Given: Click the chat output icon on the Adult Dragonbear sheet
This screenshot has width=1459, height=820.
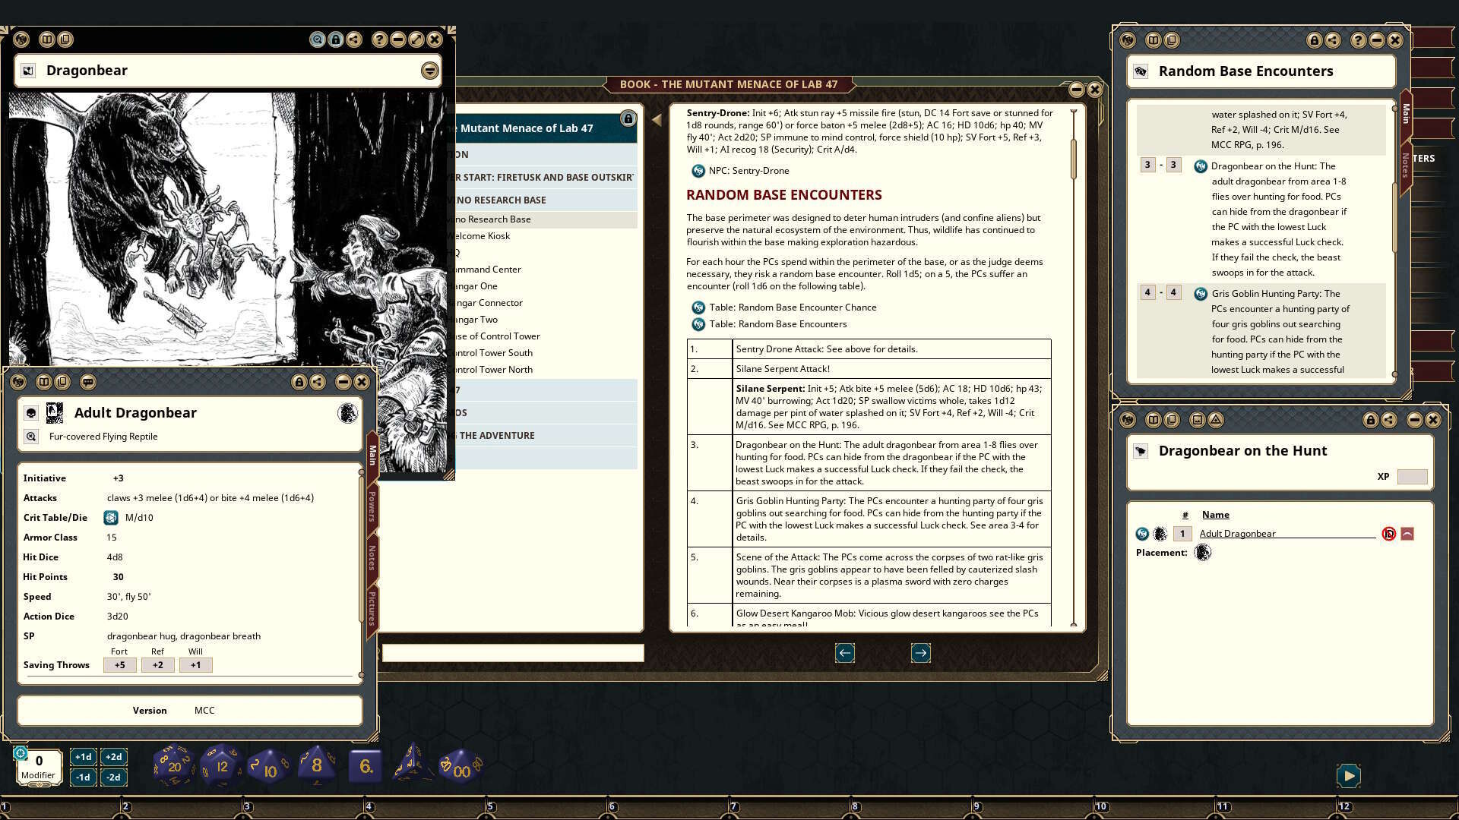Looking at the screenshot, I should [x=89, y=382].
